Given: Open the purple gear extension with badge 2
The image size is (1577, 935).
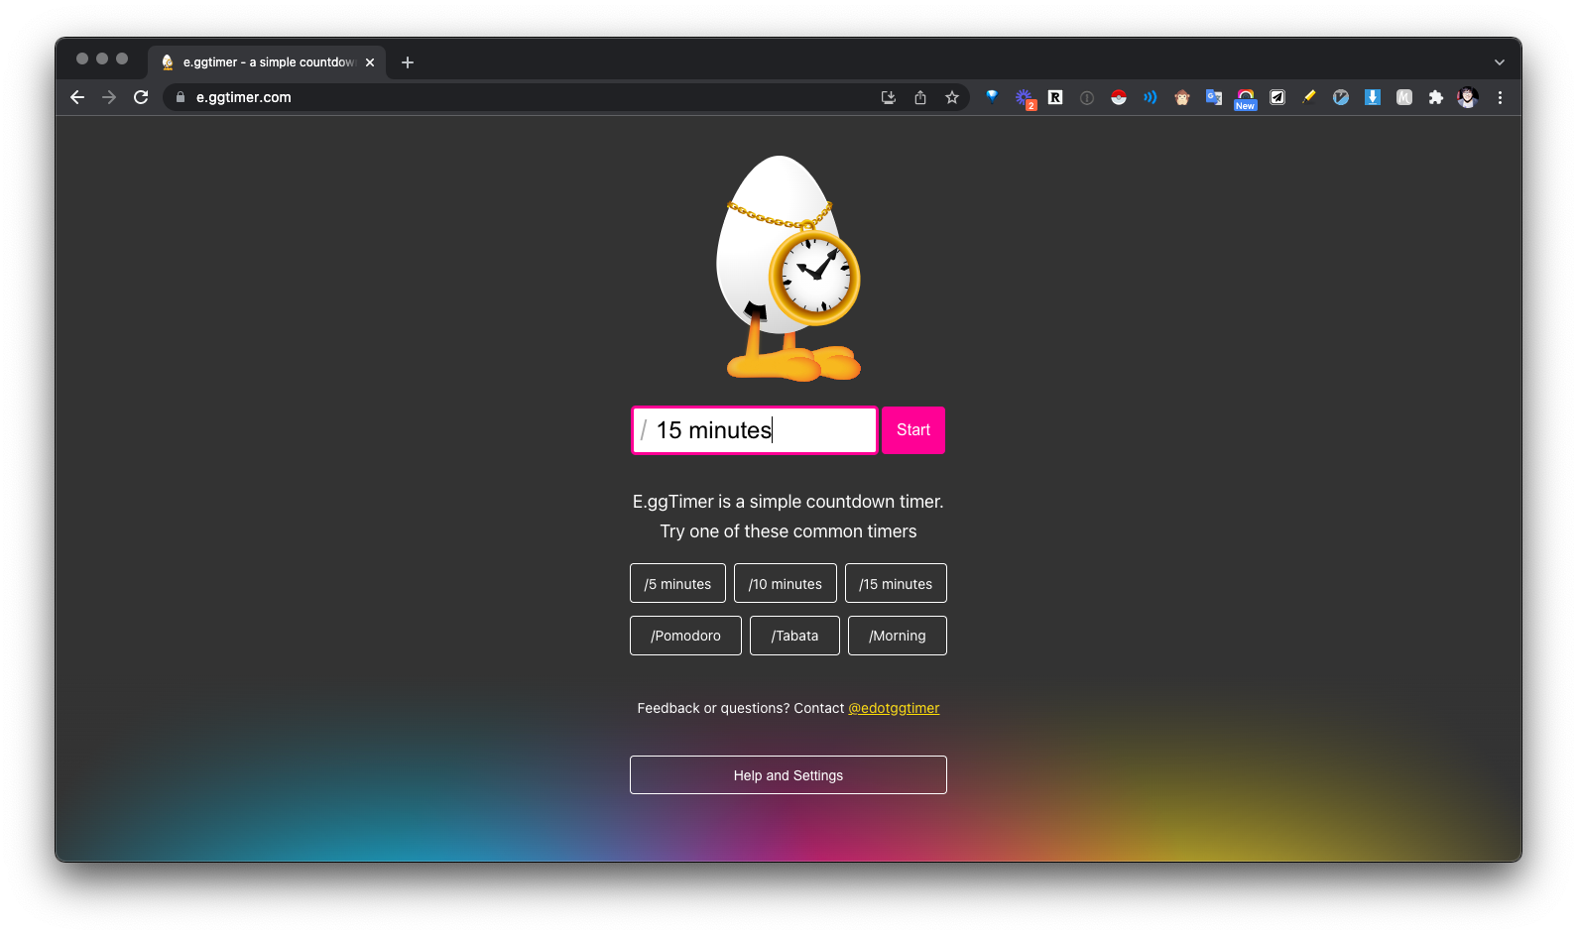Looking at the screenshot, I should coord(1025,98).
